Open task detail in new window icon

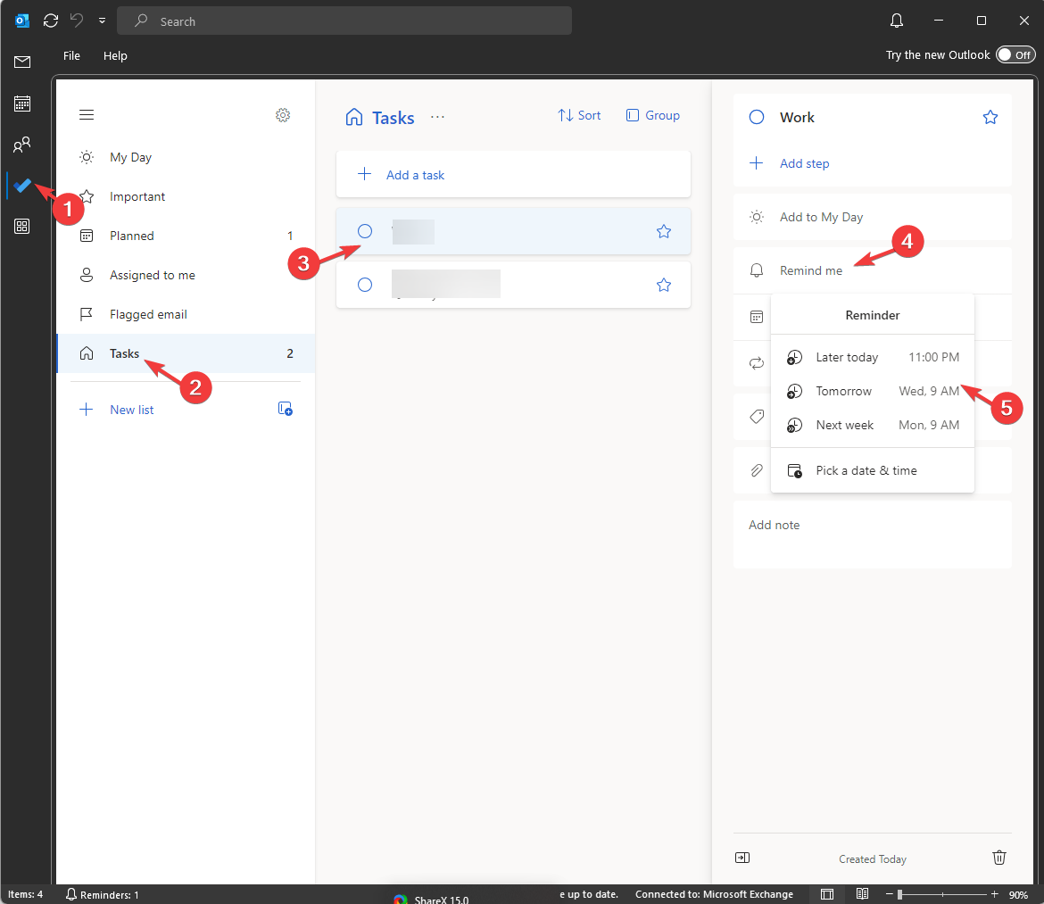pyautogui.click(x=742, y=858)
